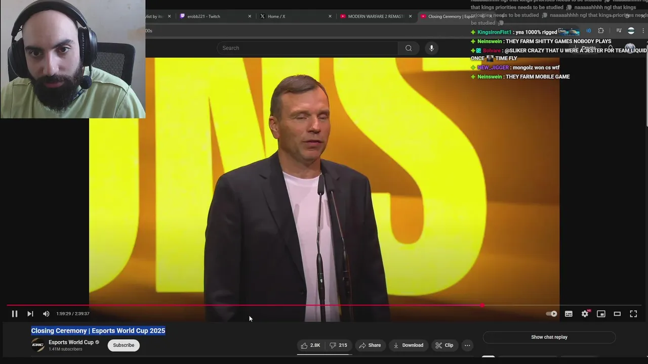
Task: Click the X logo favicon on Home tab
Action: tap(262, 16)
